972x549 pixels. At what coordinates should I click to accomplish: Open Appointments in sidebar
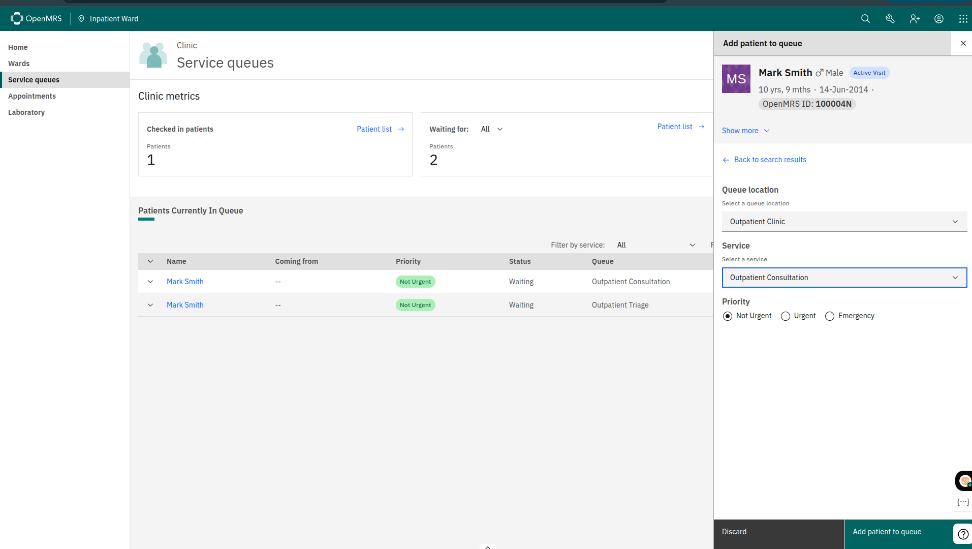(65, 96)
